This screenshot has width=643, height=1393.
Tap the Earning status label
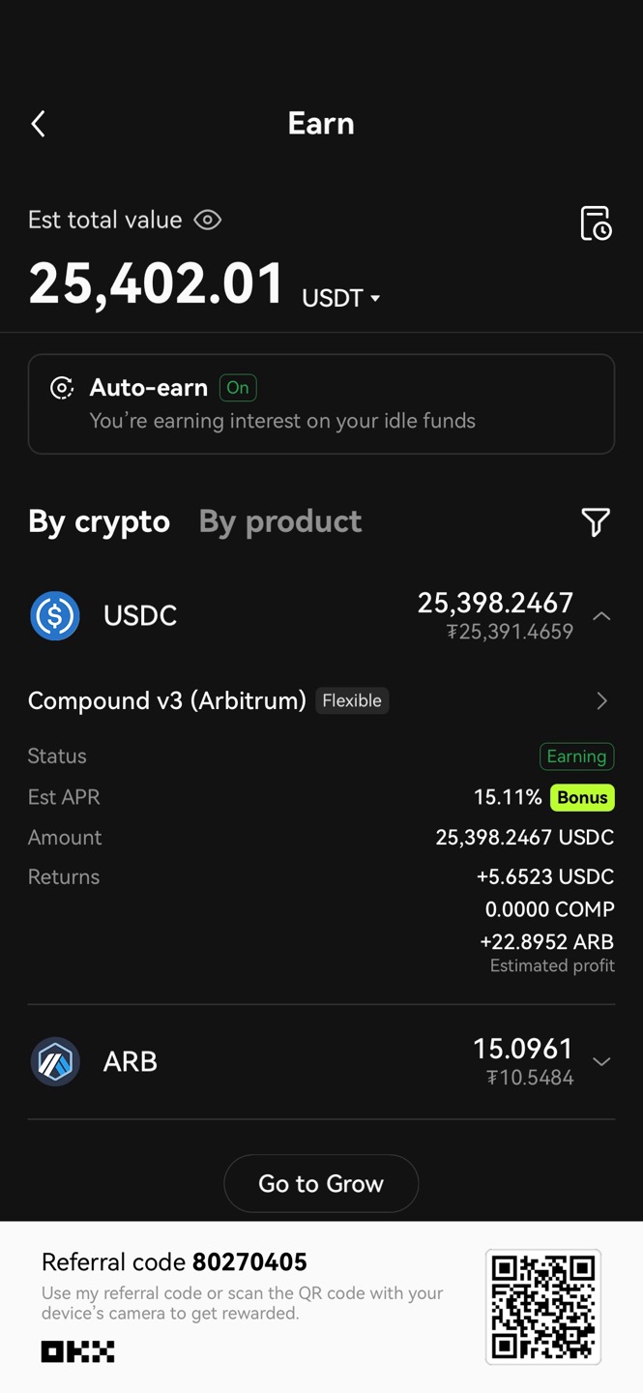(x=576, y=756)
